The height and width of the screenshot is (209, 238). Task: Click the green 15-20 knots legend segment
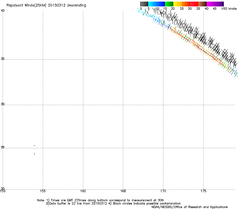(x=169, y=4)
